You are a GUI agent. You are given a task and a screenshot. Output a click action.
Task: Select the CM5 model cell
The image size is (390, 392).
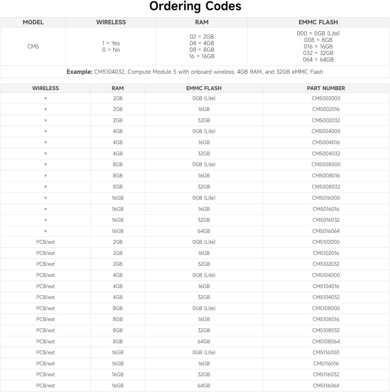tap(33, 47)
